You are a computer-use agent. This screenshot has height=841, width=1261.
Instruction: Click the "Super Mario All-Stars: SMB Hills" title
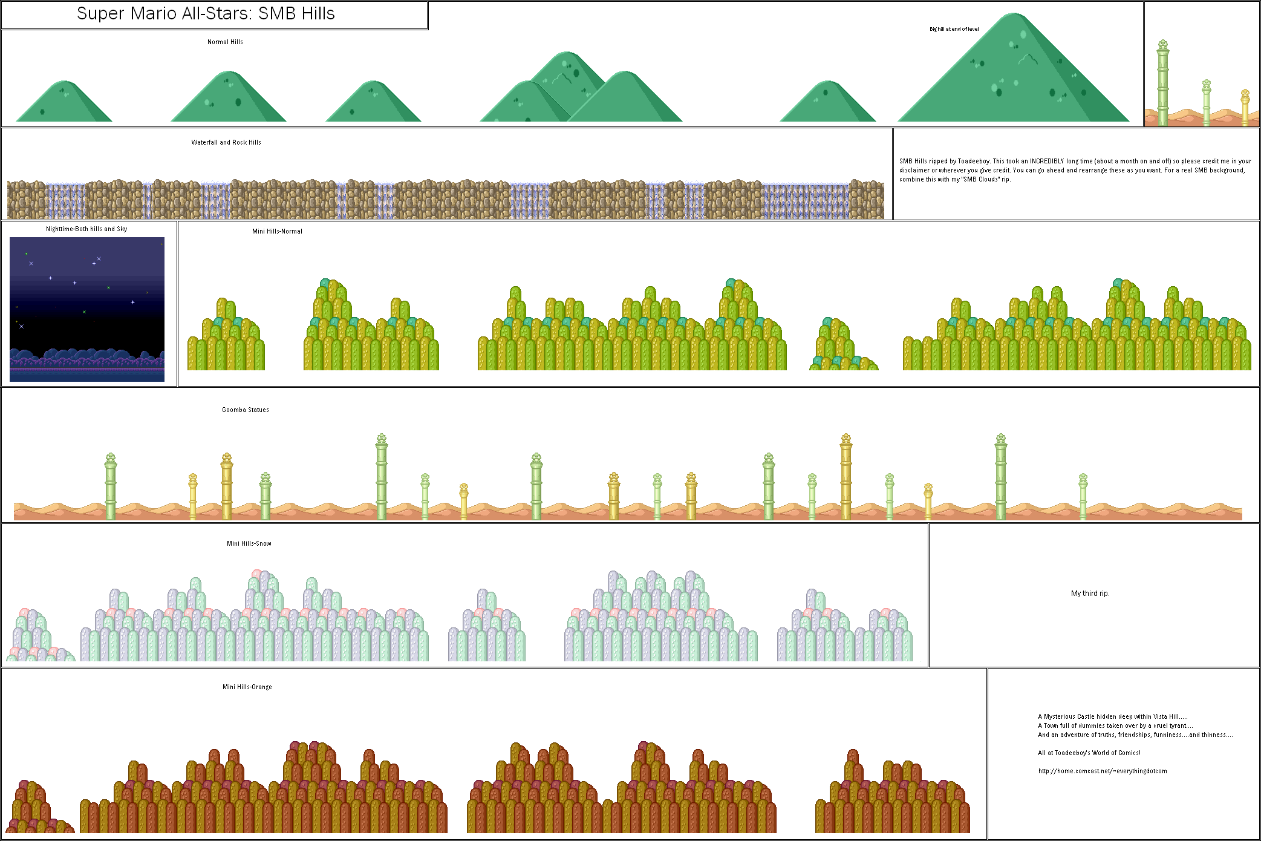tap(206, 14)
